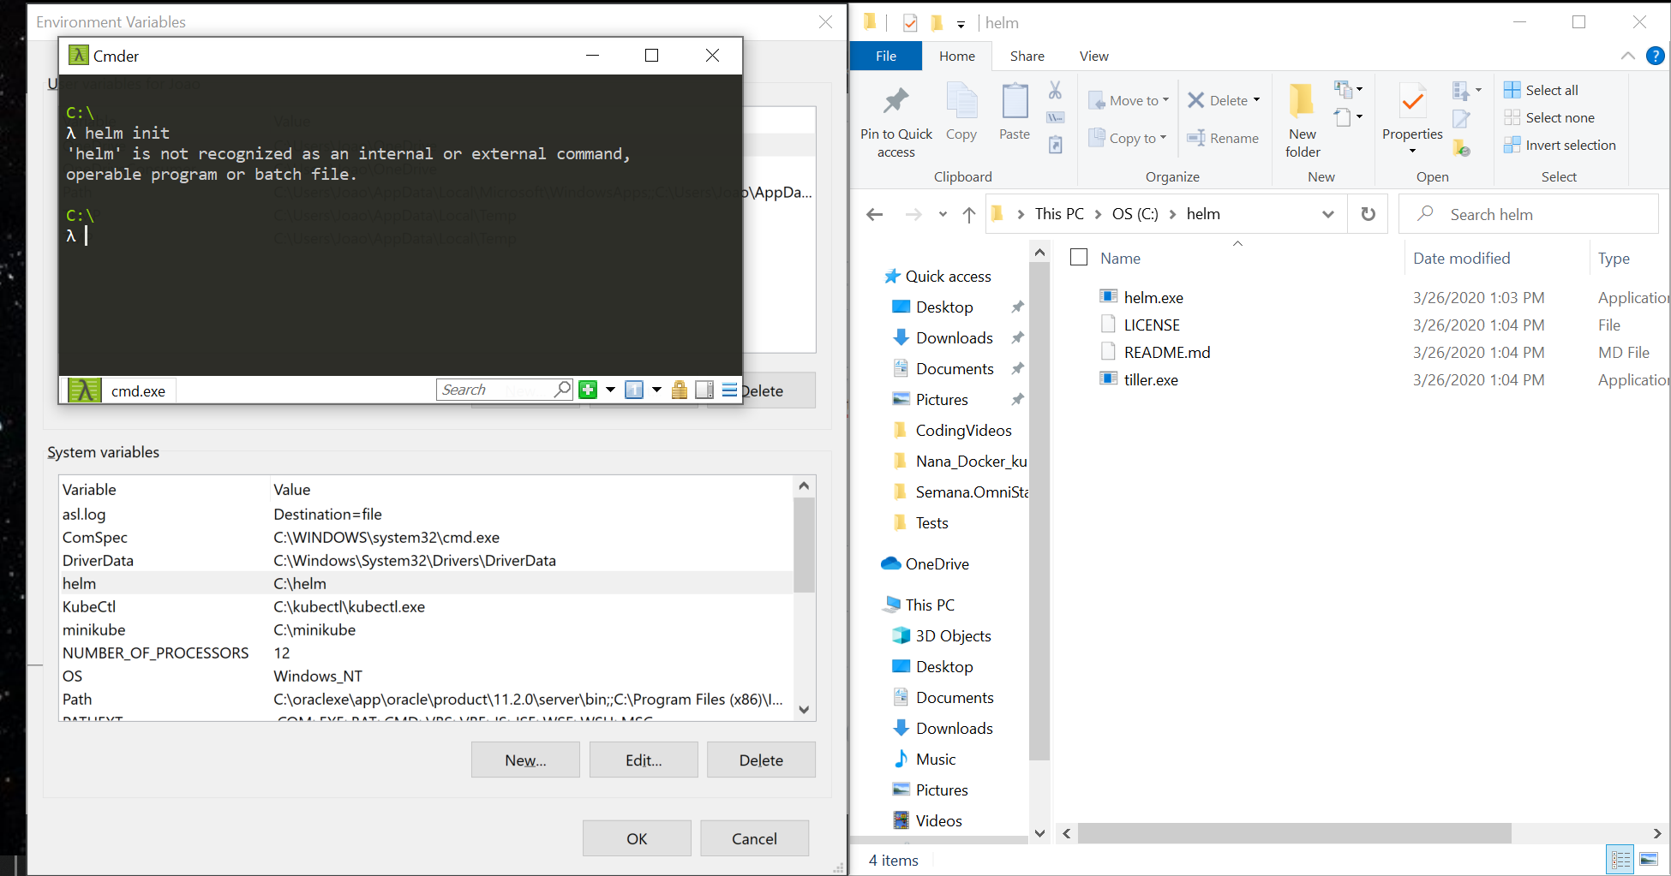Click the Cmder lambda title bar icon
The width and height of the screenshot is (1671, 876).
pyautogui.click(x=78, y=56)
